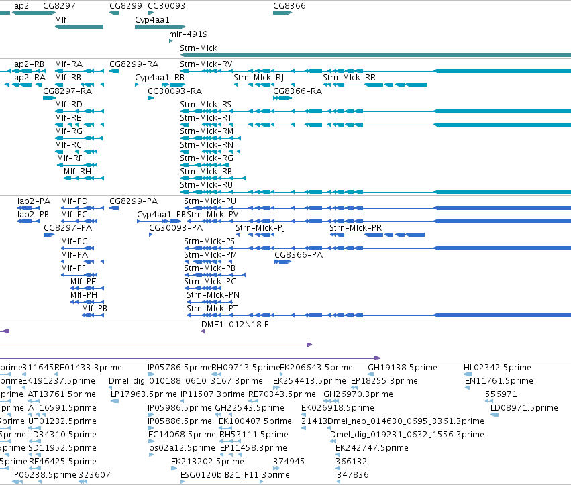Click EST EK213202.5prime
Screen dimensions: 571x485
[x=207, y=462]
